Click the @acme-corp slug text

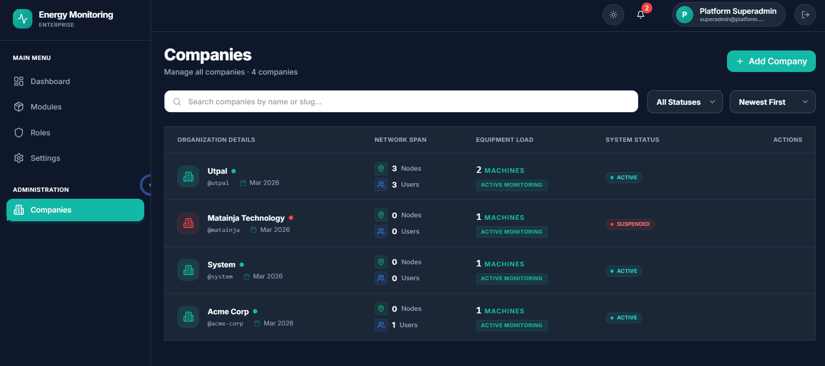pyautogui.click(x=225, y=324)
